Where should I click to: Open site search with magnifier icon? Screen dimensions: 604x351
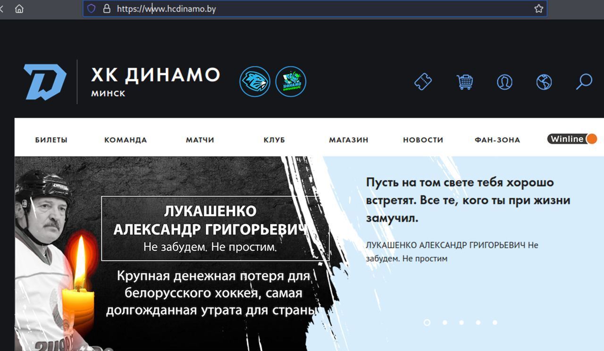[x=584, y=82]
